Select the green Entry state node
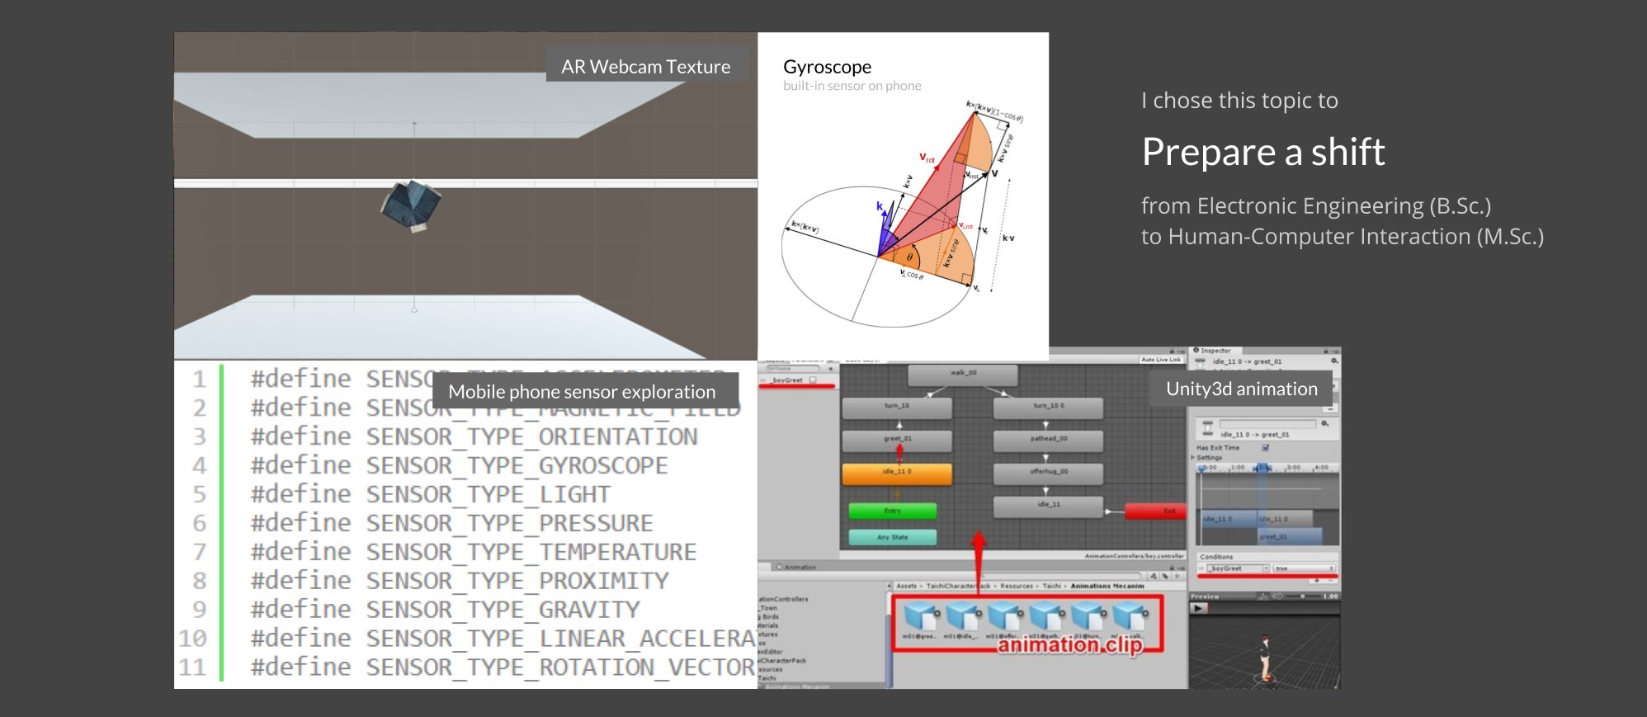The image size is (1647, 717). coord(892,512)
